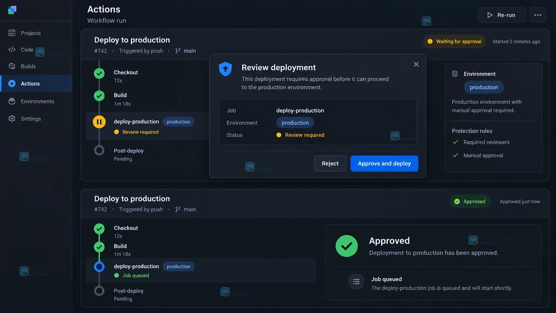Click the Review required status in the dialog
This screenshot has height=313, width=556.
pyautogui.click(x=300, y=135)
